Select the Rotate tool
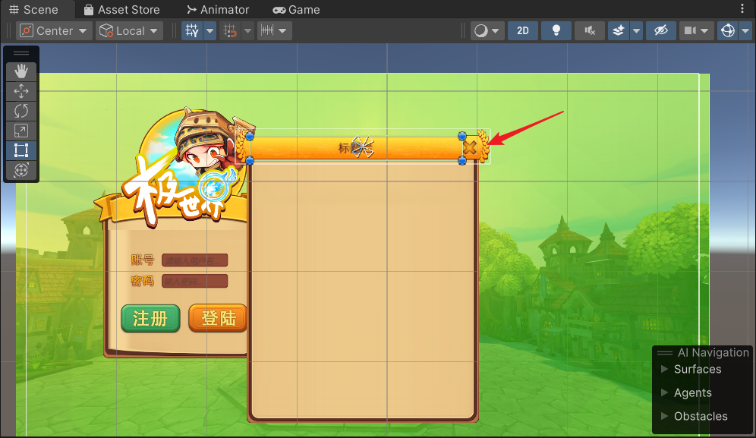 (21, 111)
